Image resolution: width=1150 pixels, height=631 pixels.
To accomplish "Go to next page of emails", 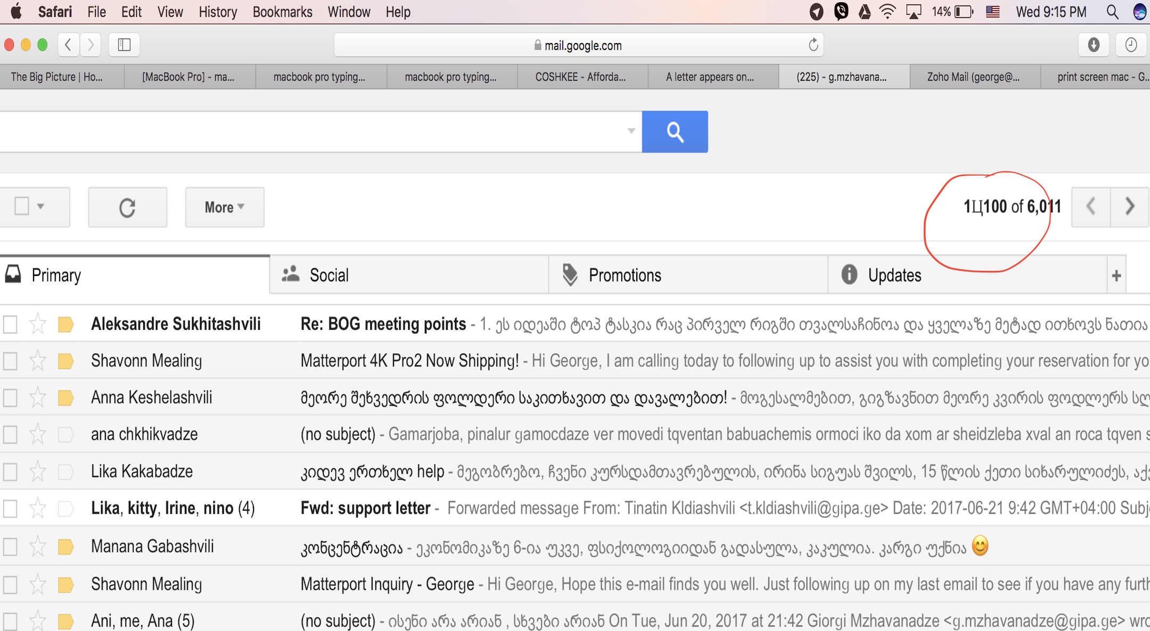I will pyautogui.click(x=1129, y=206).
